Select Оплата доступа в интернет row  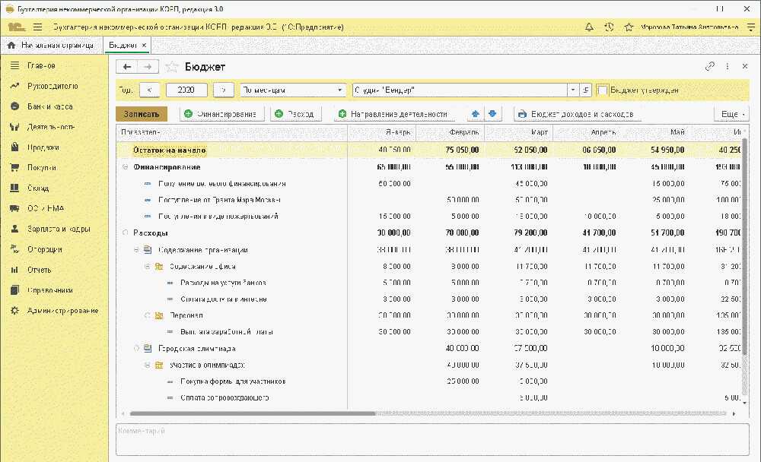point(429,299)
